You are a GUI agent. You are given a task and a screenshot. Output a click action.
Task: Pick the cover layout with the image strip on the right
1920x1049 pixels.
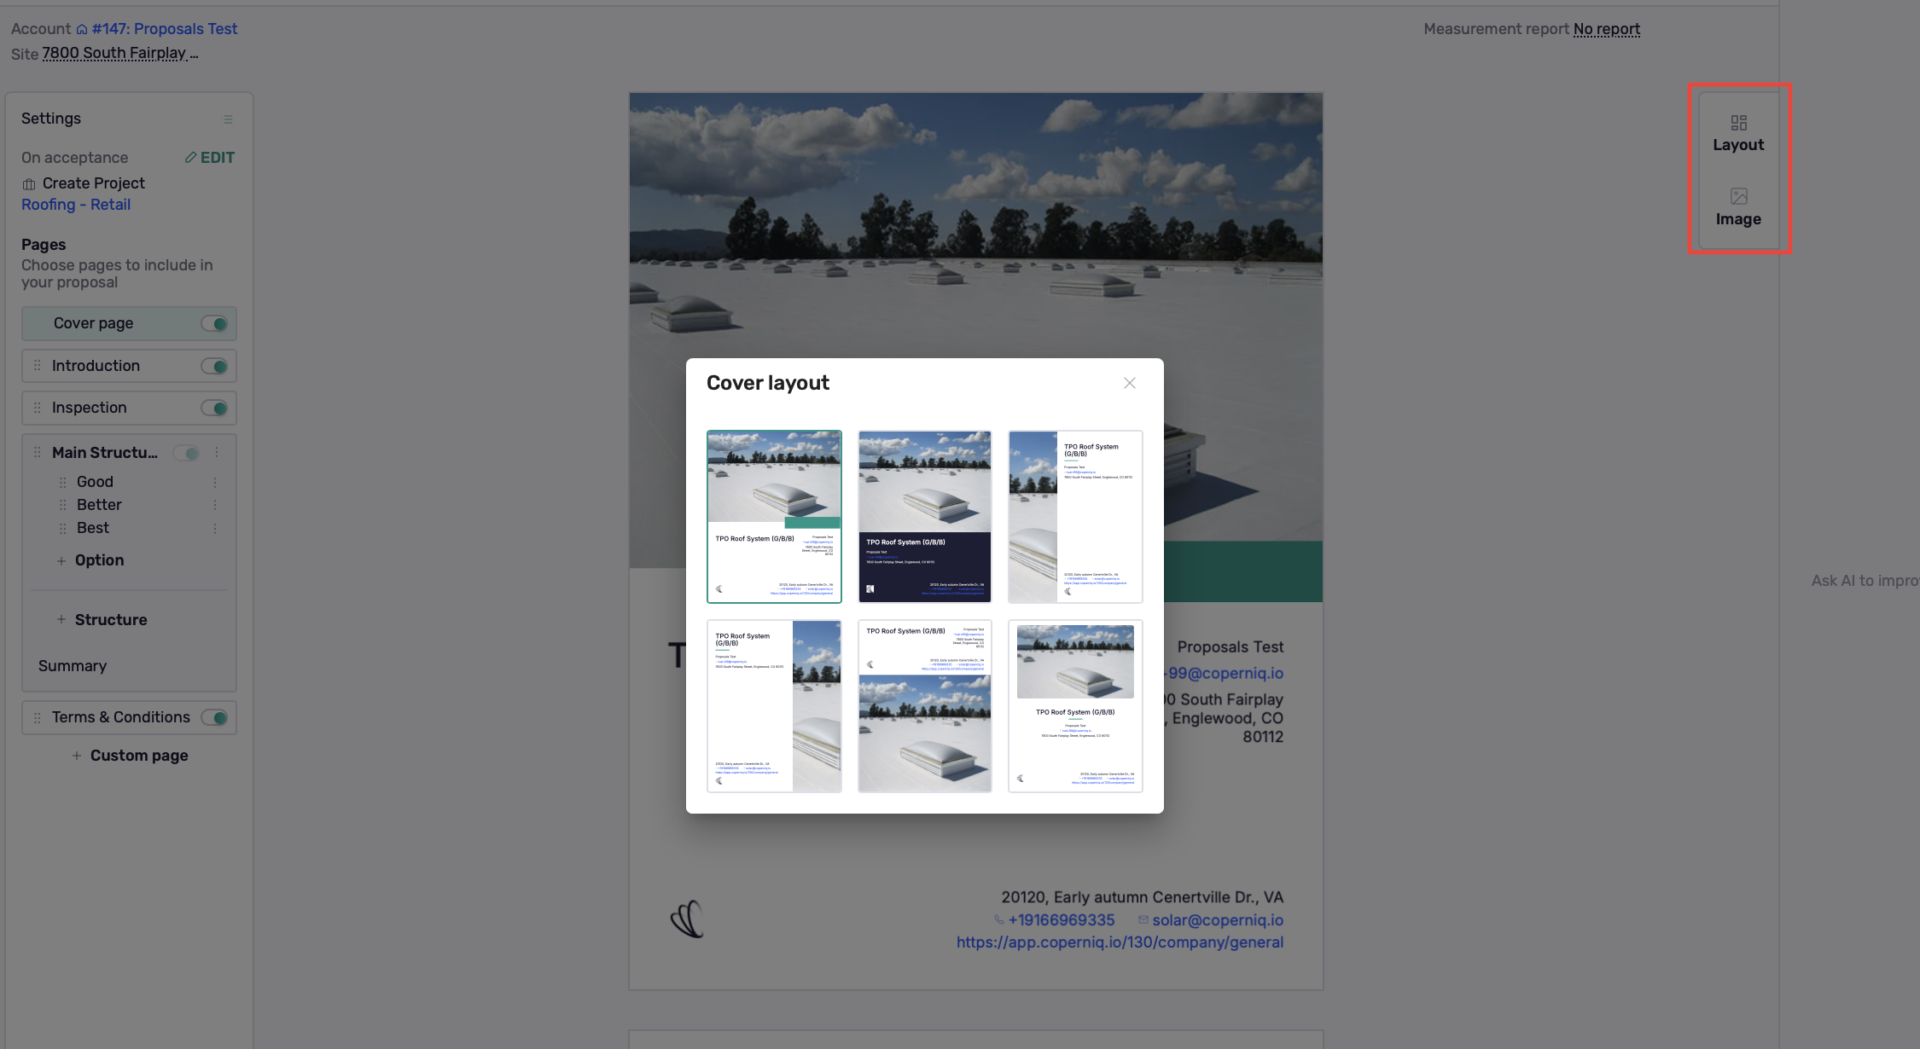(x=774, y=706)
